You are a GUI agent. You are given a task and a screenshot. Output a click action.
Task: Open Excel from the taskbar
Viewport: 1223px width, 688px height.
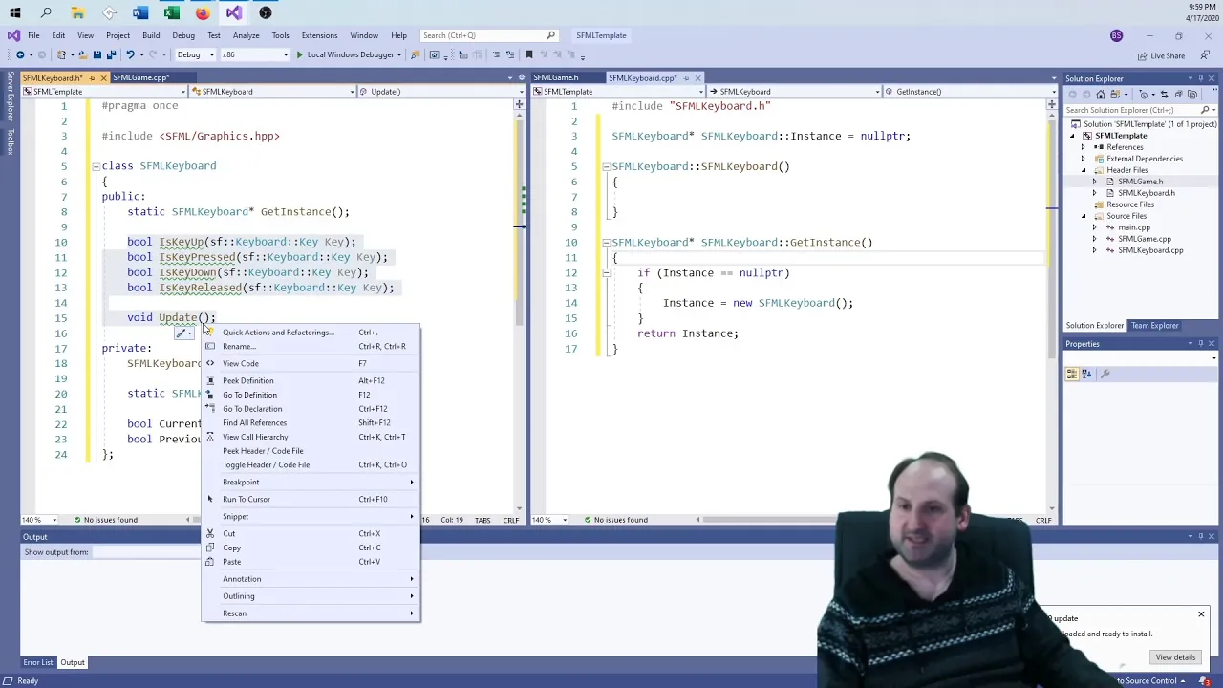pos(171,13)
